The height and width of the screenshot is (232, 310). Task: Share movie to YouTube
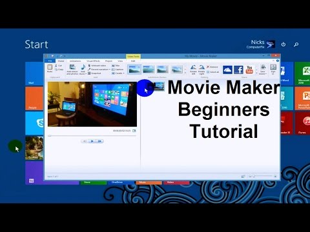pyautogui.click(x=249, y=70)
